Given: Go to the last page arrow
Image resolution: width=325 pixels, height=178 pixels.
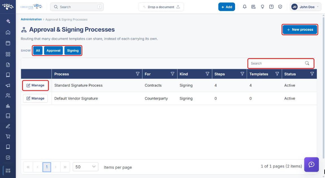Looking at the screenshot, I should point(65,167).
